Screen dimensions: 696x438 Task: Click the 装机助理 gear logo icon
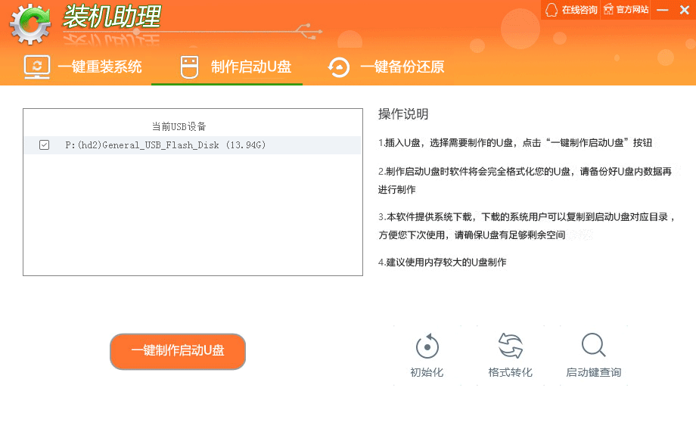tap(30, 24)
